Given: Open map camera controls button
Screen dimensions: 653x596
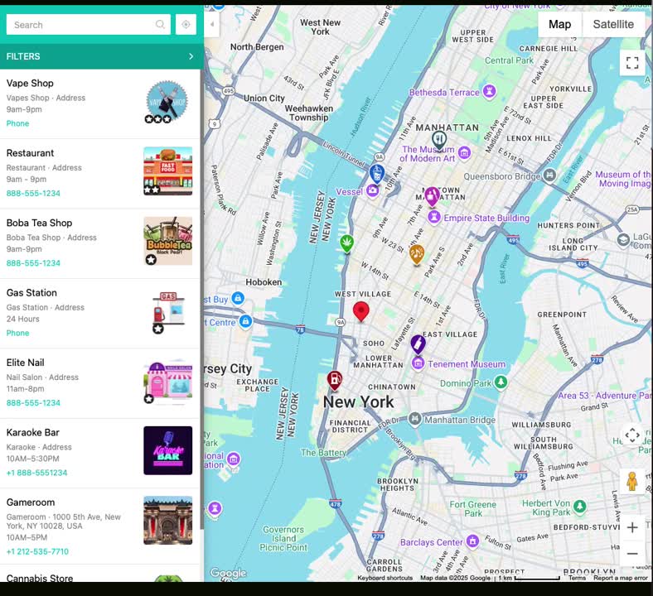Looking at the screenshot, I should pyautogui.click(x=632, y=435).
